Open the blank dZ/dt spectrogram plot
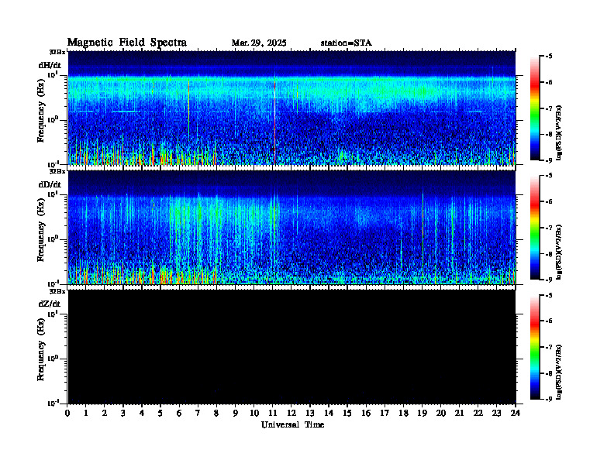This screenshot has width=614, height=474. 291,346
